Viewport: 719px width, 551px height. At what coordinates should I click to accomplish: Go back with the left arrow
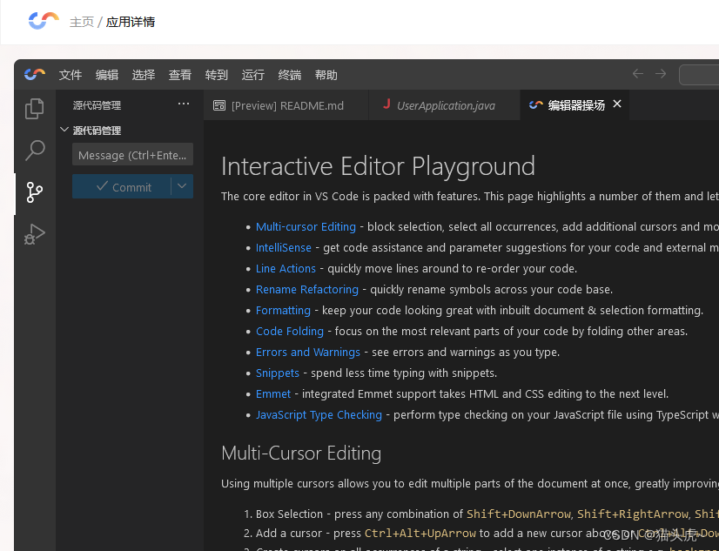[638, 74]
